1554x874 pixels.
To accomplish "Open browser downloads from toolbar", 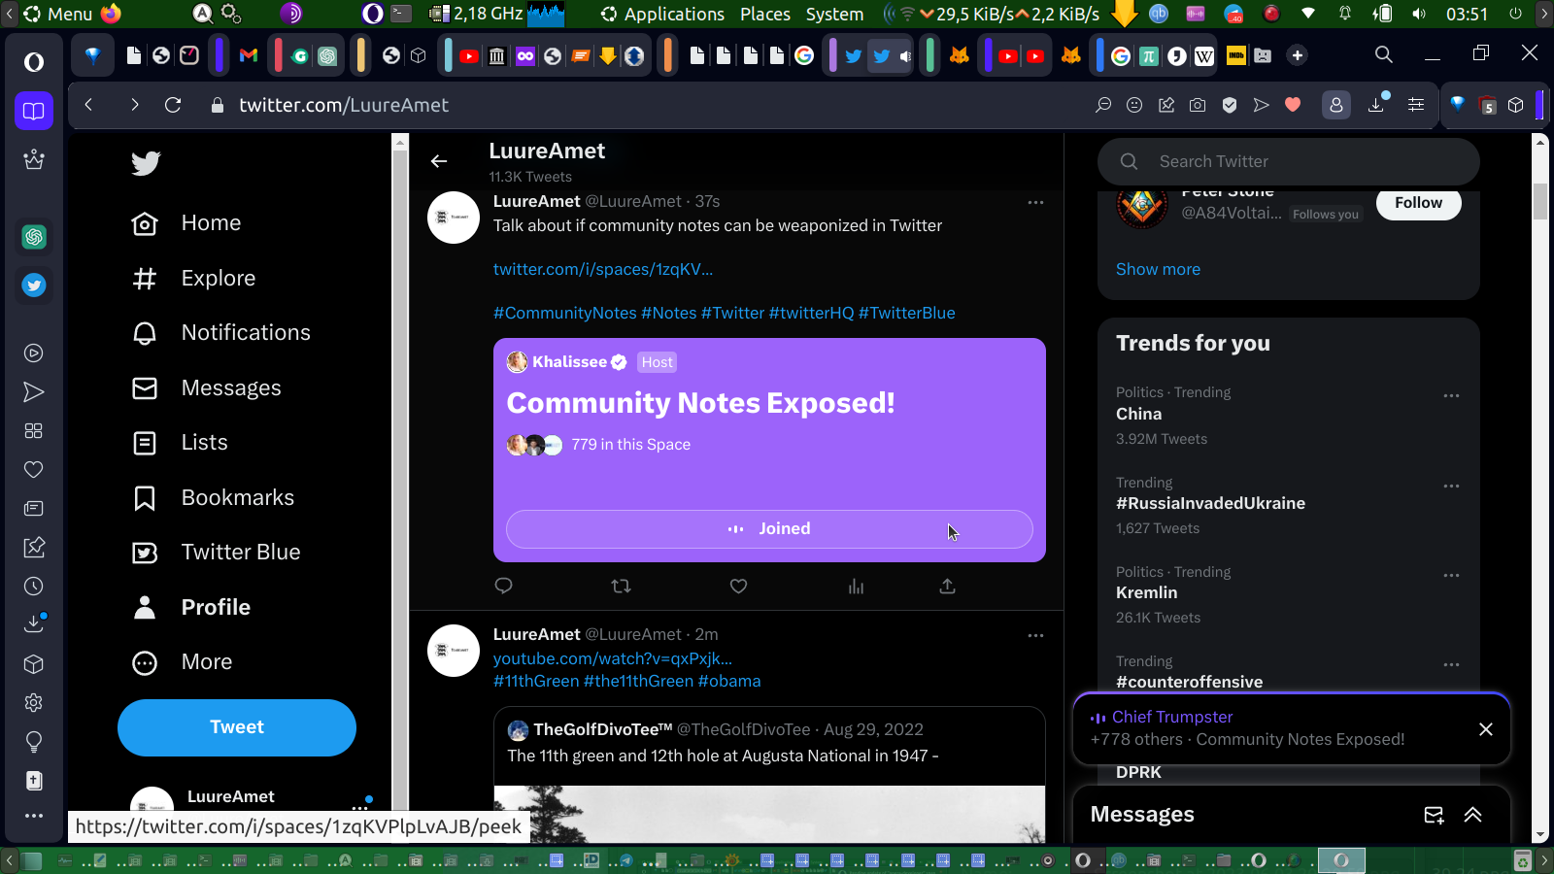I will 1376,105.
